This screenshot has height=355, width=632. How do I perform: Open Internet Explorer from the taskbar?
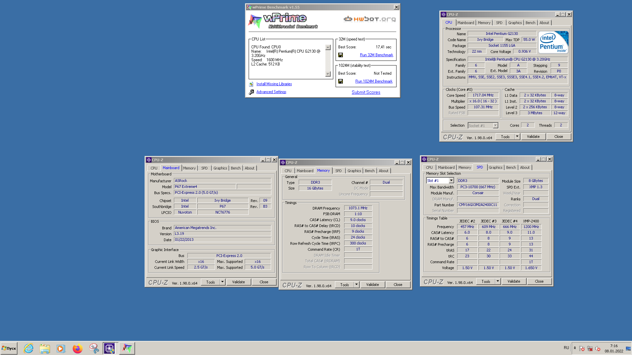(x=29, y=348)
